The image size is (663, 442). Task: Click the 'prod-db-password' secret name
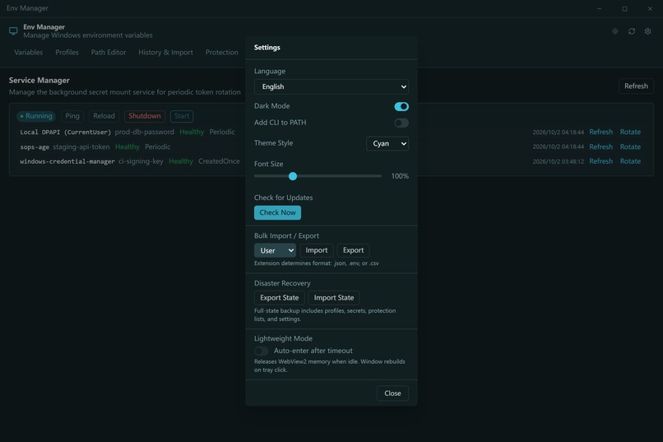point(145,132)
